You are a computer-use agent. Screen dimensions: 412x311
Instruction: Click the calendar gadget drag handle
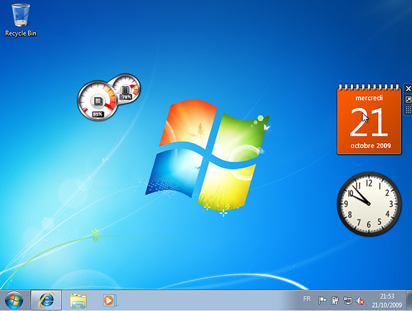pyautogui.click(x=409, y=109)
